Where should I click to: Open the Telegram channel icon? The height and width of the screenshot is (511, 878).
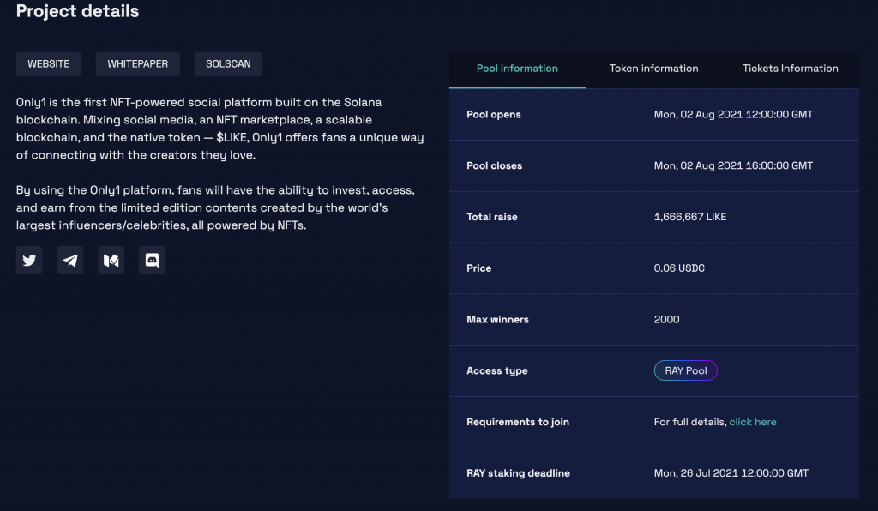point(70,261)
